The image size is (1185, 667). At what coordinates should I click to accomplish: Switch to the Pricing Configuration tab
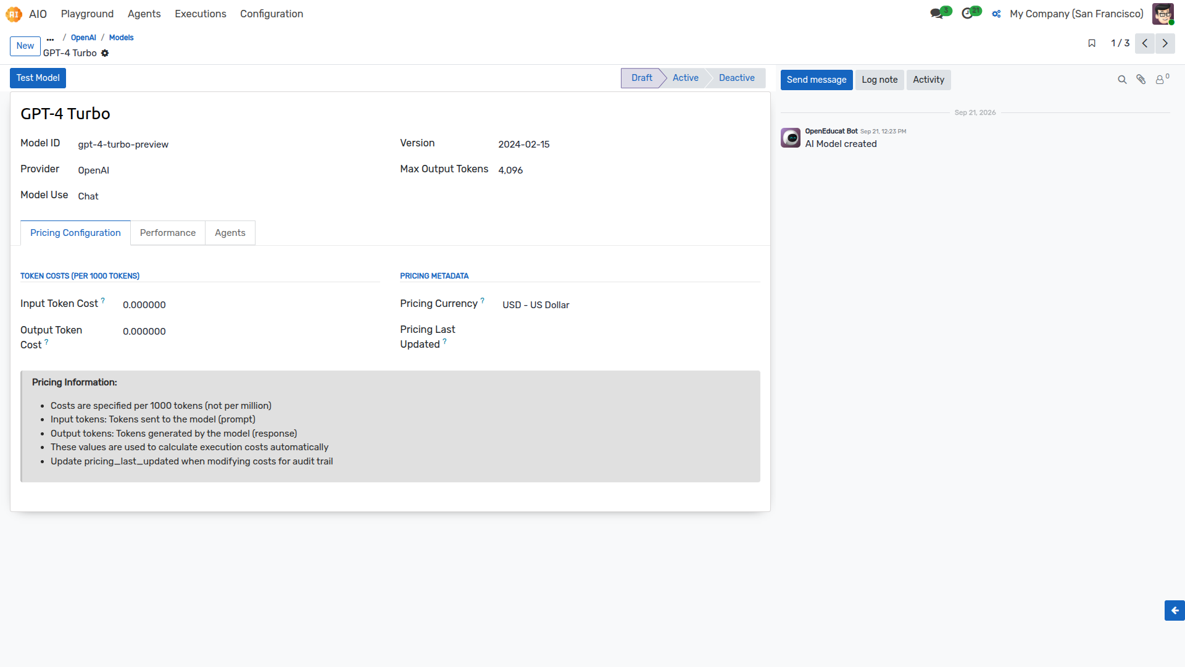tap(75, 233)
